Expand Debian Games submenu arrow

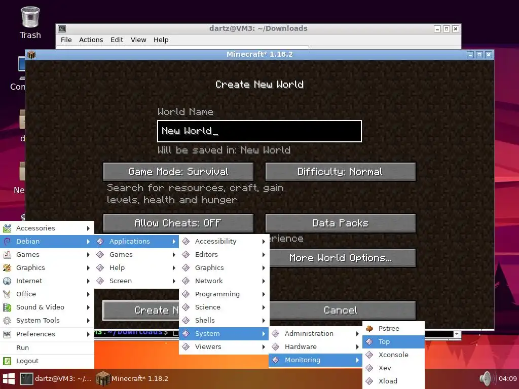coord(174,255)
